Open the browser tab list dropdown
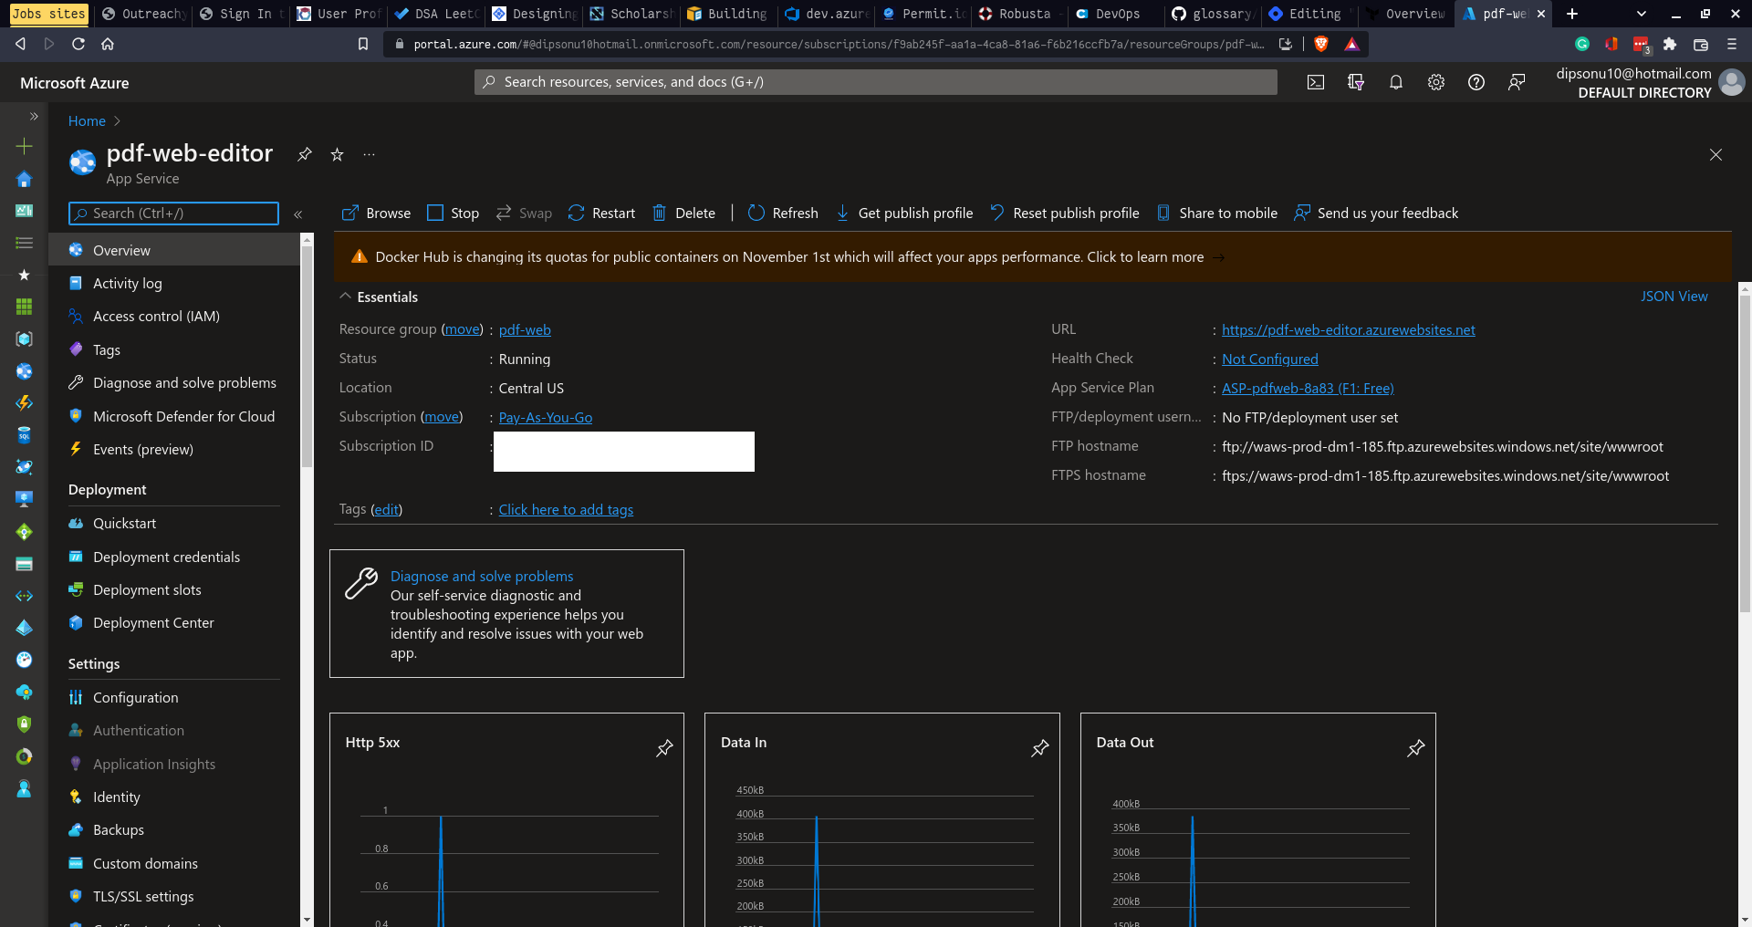The image size is (1752, 927). (1642, 14)
